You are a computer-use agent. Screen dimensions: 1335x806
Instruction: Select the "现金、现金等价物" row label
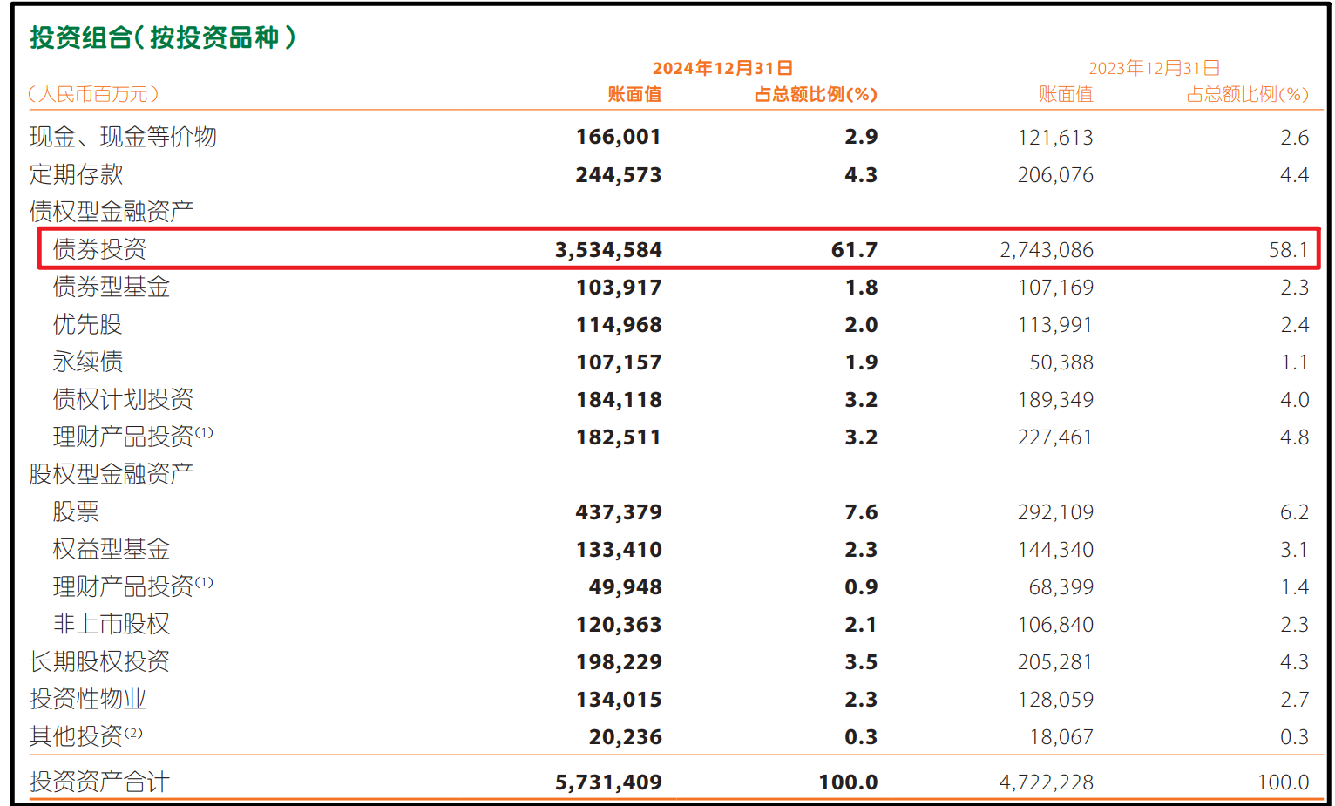123,137
